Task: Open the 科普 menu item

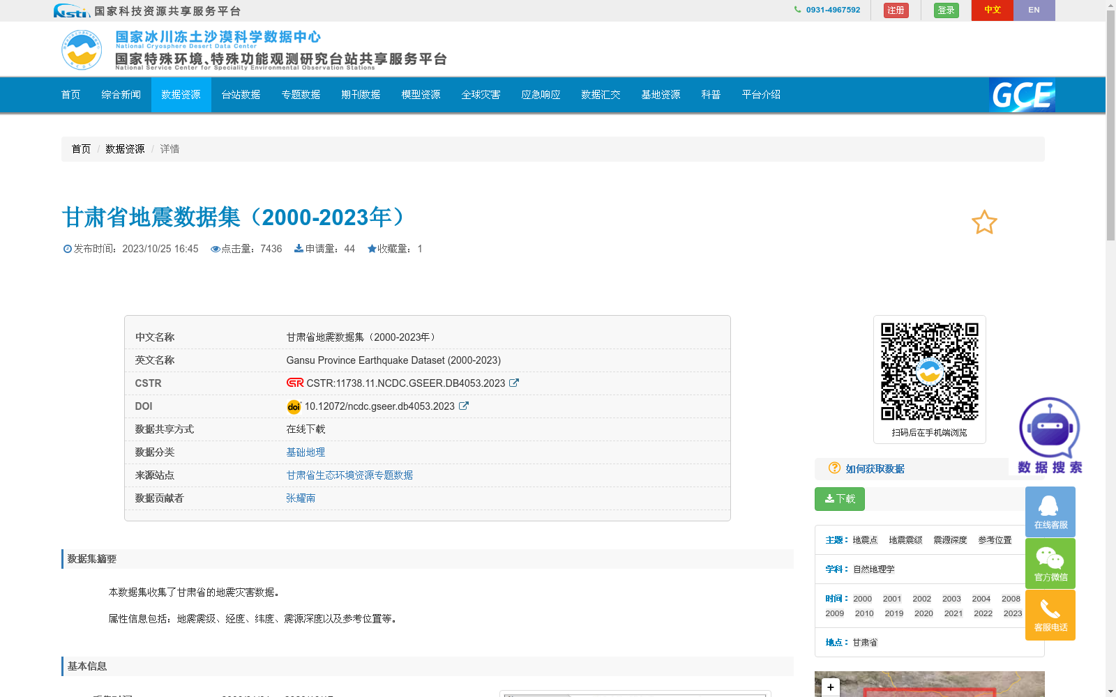Action: [711, 95]
